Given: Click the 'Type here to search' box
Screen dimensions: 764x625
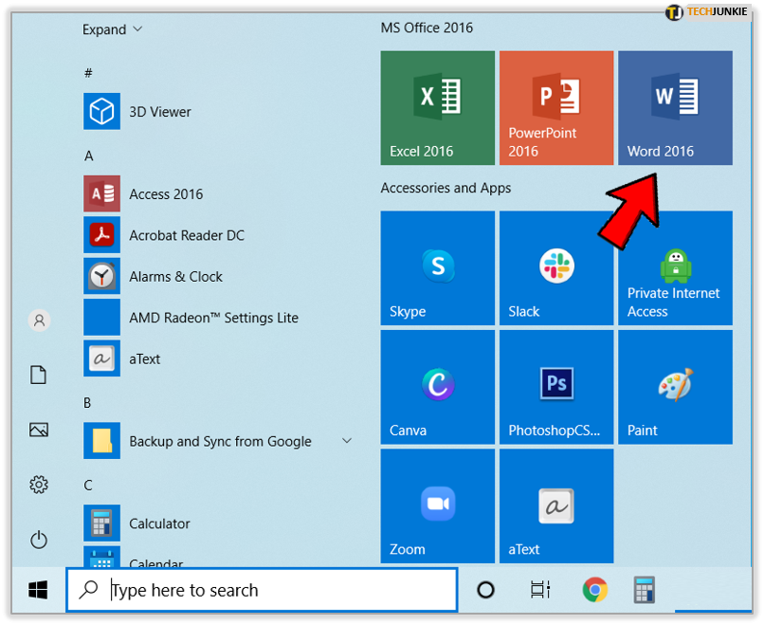Looking at the screenshot, I should 263,590.
